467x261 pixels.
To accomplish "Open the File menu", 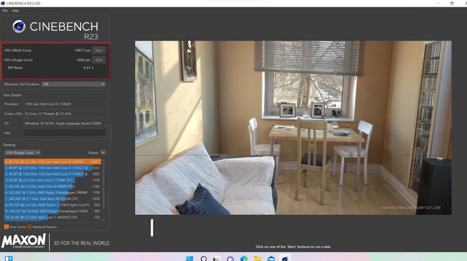I will pyautogui.click(x=5, y=11).
